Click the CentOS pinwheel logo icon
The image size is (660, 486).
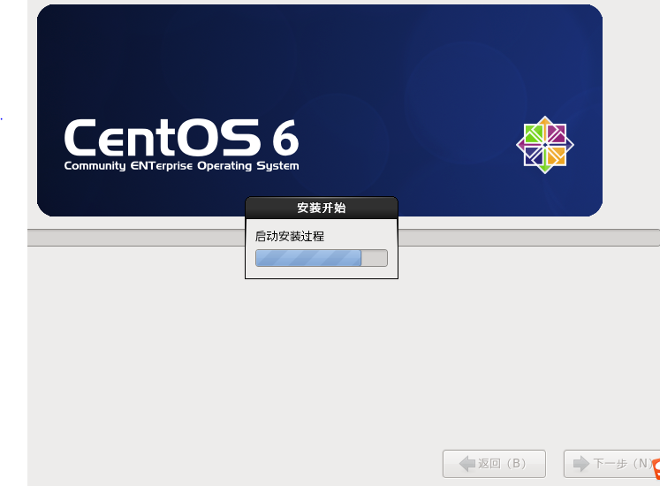point(545,145)
